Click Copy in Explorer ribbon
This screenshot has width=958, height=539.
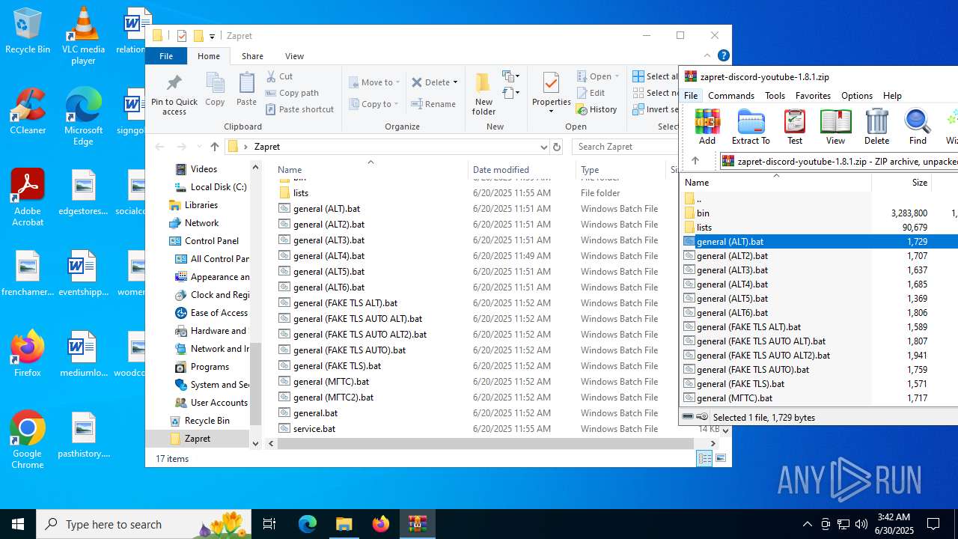tap(215, 90)
